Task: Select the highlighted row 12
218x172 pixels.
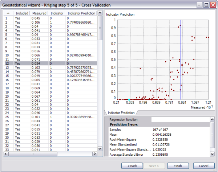Action: point(51,64)
